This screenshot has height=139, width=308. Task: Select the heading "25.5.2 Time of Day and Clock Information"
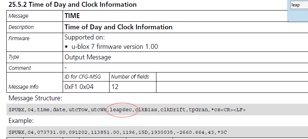point(72,5)
